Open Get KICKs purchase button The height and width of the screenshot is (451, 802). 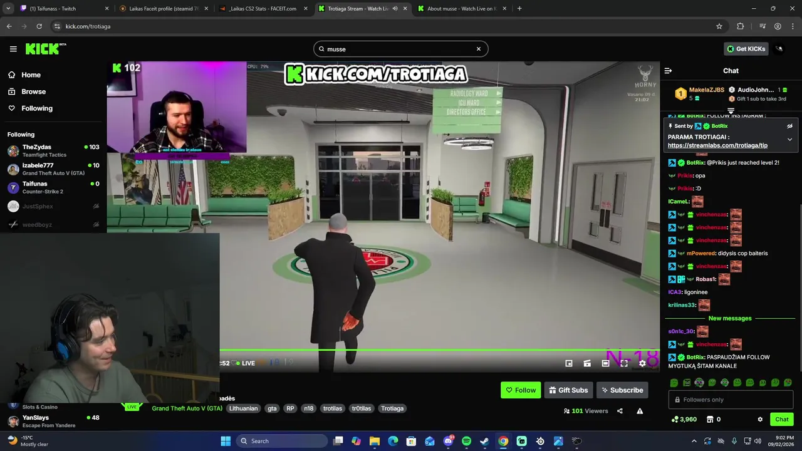[x=746, y=49]
